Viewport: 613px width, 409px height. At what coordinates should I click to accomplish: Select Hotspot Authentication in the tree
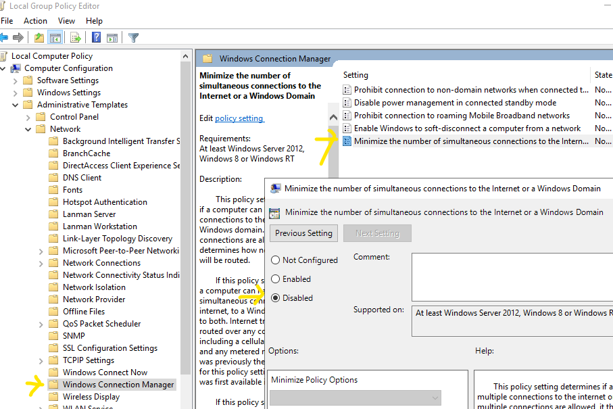(105, 202)
